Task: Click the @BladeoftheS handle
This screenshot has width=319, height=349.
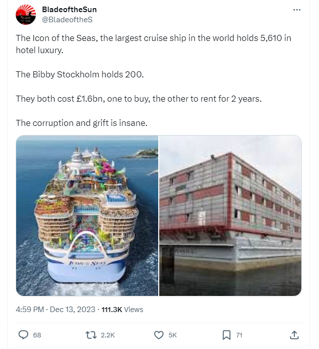Action: 67,19
